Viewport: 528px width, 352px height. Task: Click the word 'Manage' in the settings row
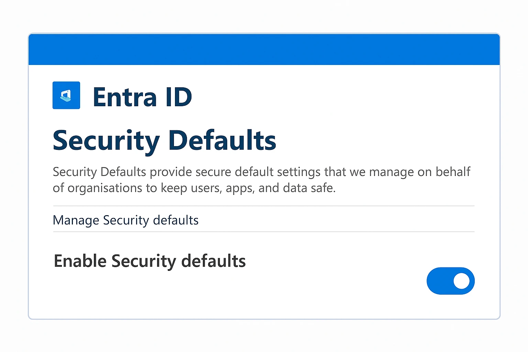(76, 220)
